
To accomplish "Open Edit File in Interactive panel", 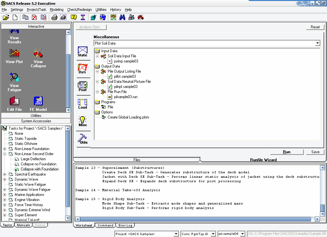I will pos(14,104).
